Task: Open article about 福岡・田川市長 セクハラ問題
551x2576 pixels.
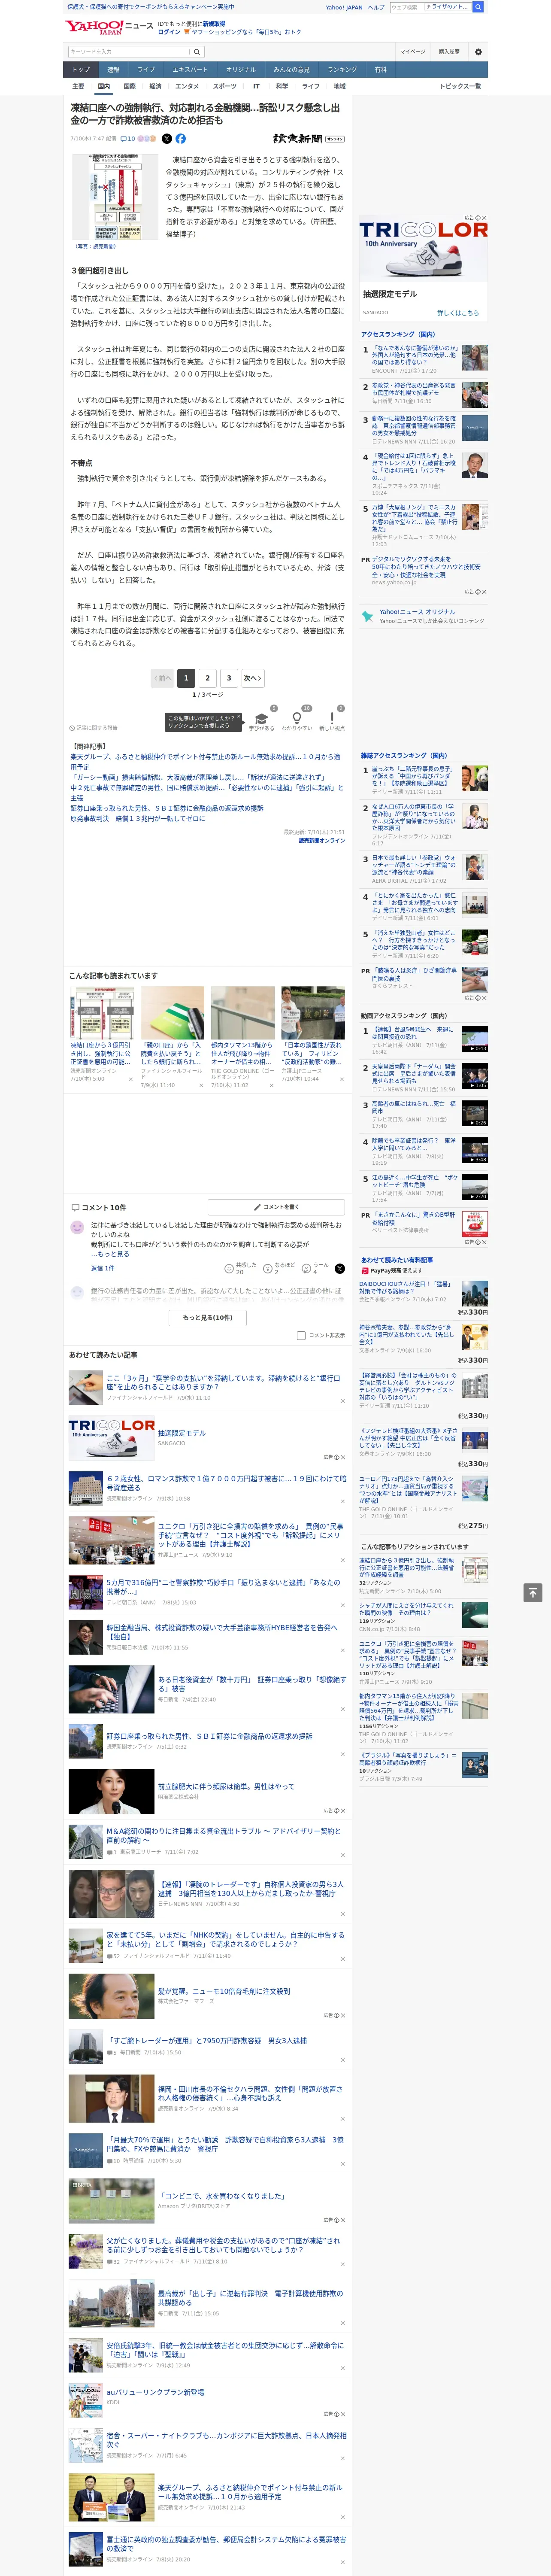Action: [250, 2094]
